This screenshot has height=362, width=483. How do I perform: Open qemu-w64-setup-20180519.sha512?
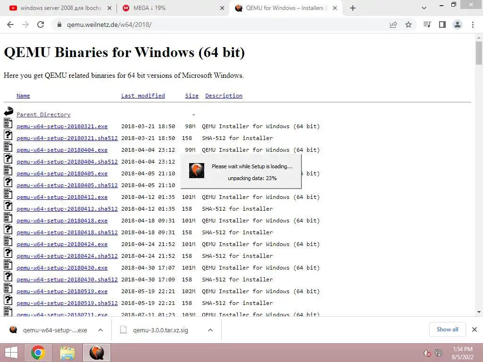click(x=67, y=303)
